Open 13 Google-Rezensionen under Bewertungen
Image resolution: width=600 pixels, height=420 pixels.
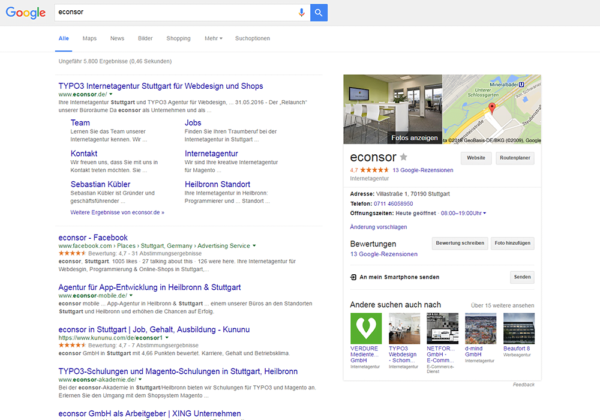click(x=384, y=254)
